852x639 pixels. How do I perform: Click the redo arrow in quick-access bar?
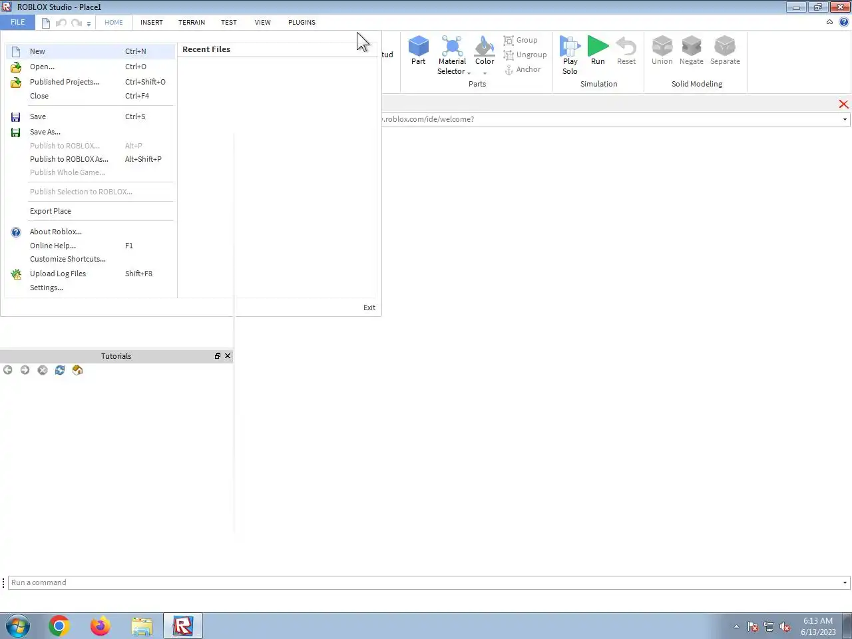(x=77, y=23)
